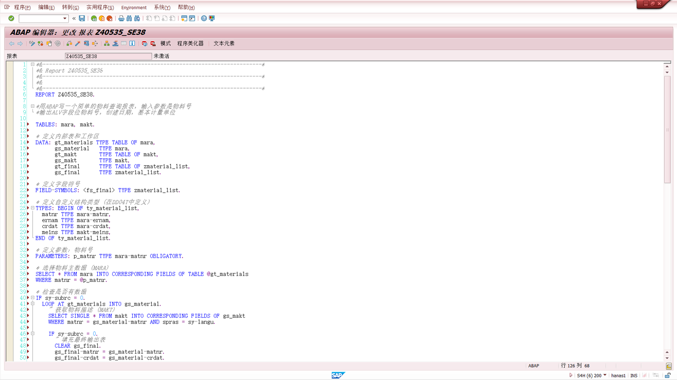The height and width of the screenshot is (380, 677).
Task: Click the PARAMETERS line 33 in the code
Action: [109, 256]
